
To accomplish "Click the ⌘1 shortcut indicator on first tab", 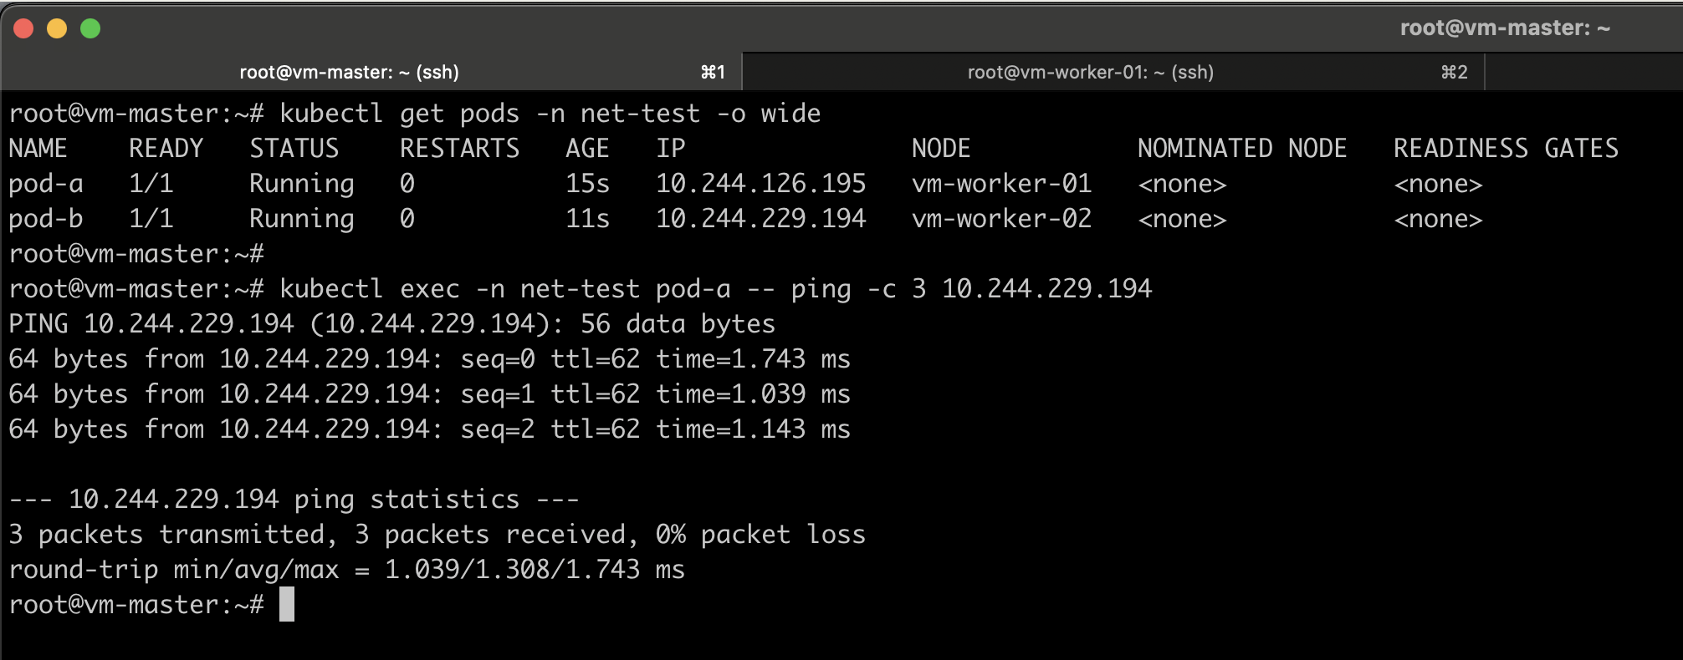I will (713, 72).
